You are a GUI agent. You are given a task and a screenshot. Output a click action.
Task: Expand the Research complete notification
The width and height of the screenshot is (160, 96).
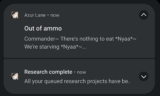tap(143, 76)
